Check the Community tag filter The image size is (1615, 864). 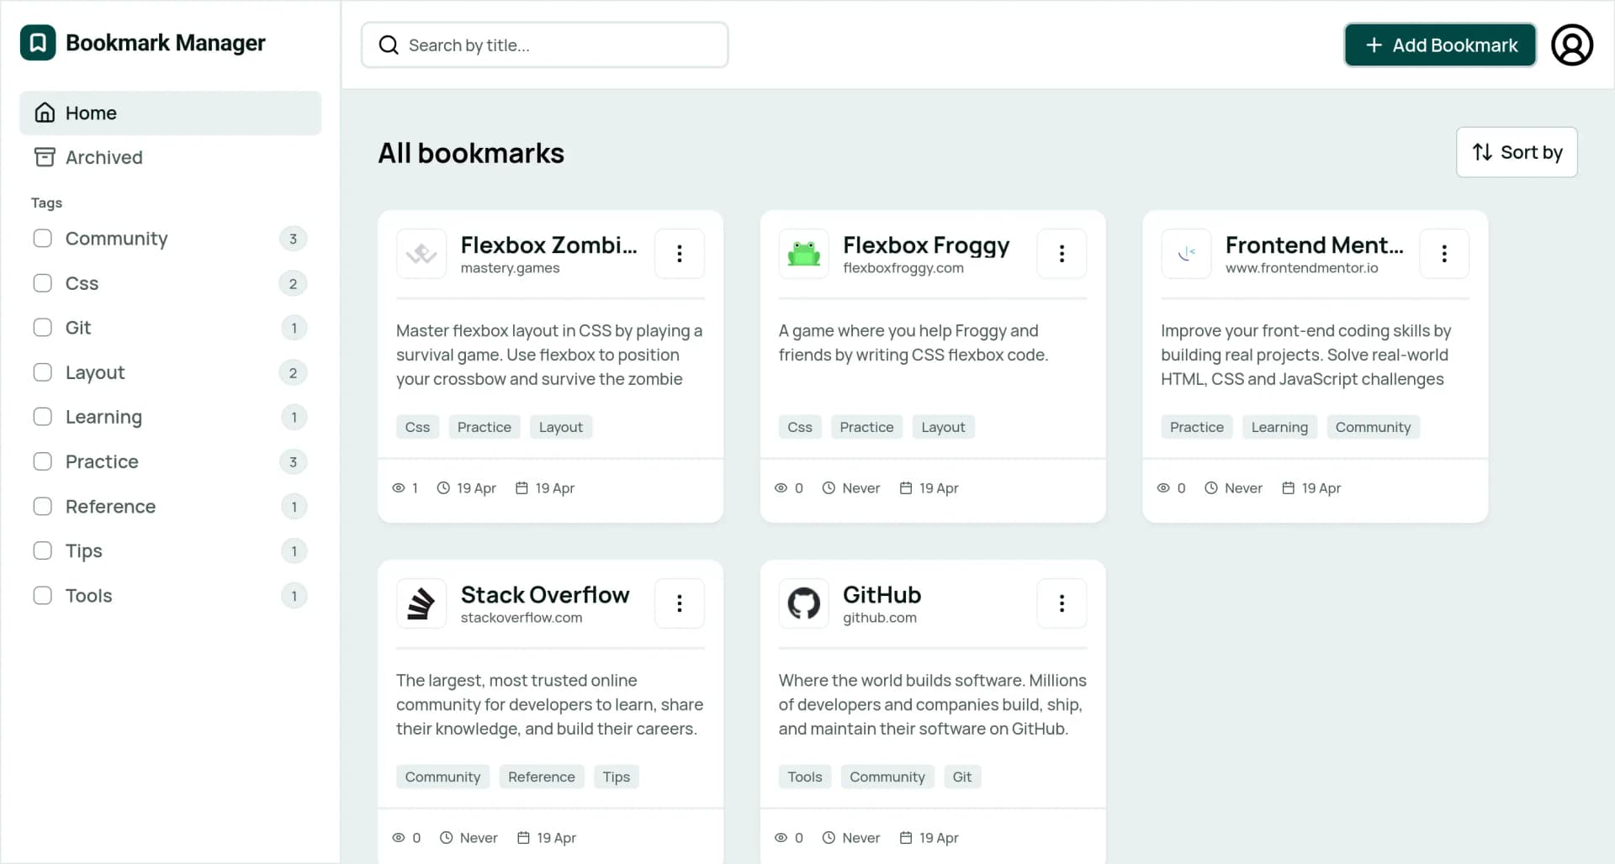43,239
